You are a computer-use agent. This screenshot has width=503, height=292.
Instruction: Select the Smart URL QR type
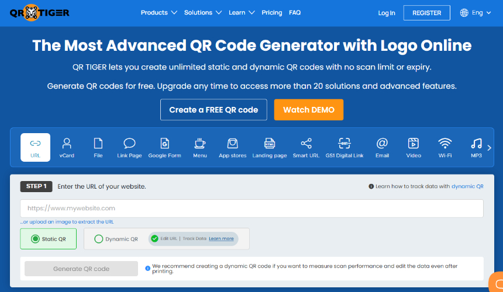(x=306, y=147)
